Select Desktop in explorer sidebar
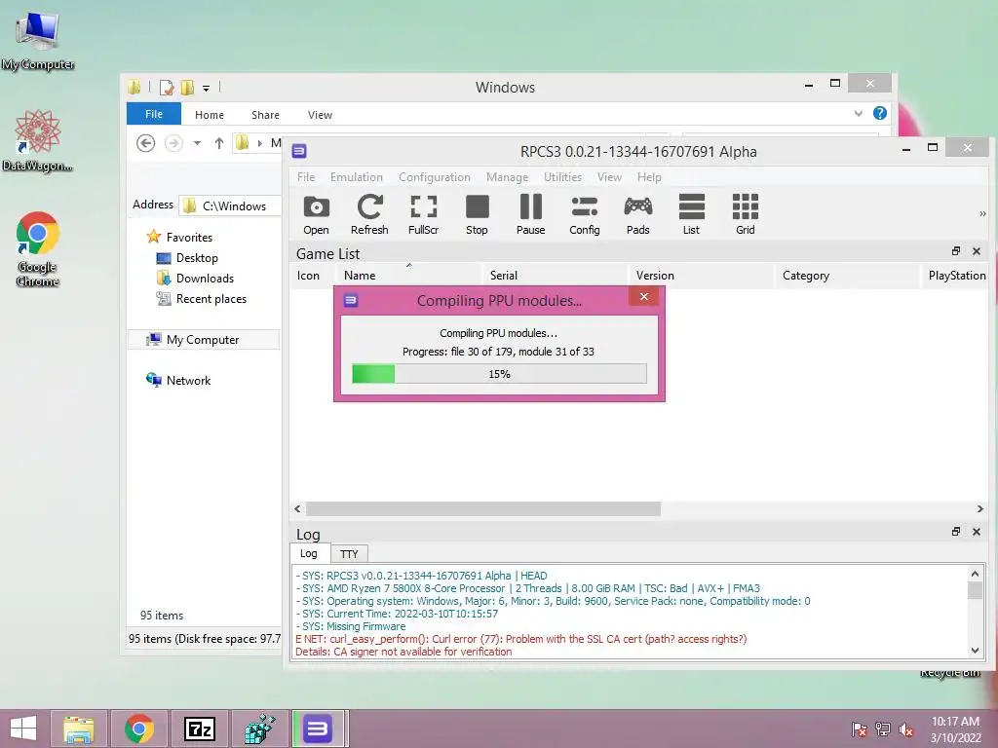 pos(187,258)
